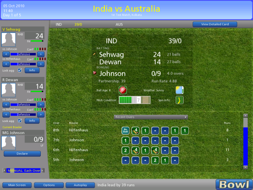Click the bat icon beside Sehwag

tap(94, 54)
